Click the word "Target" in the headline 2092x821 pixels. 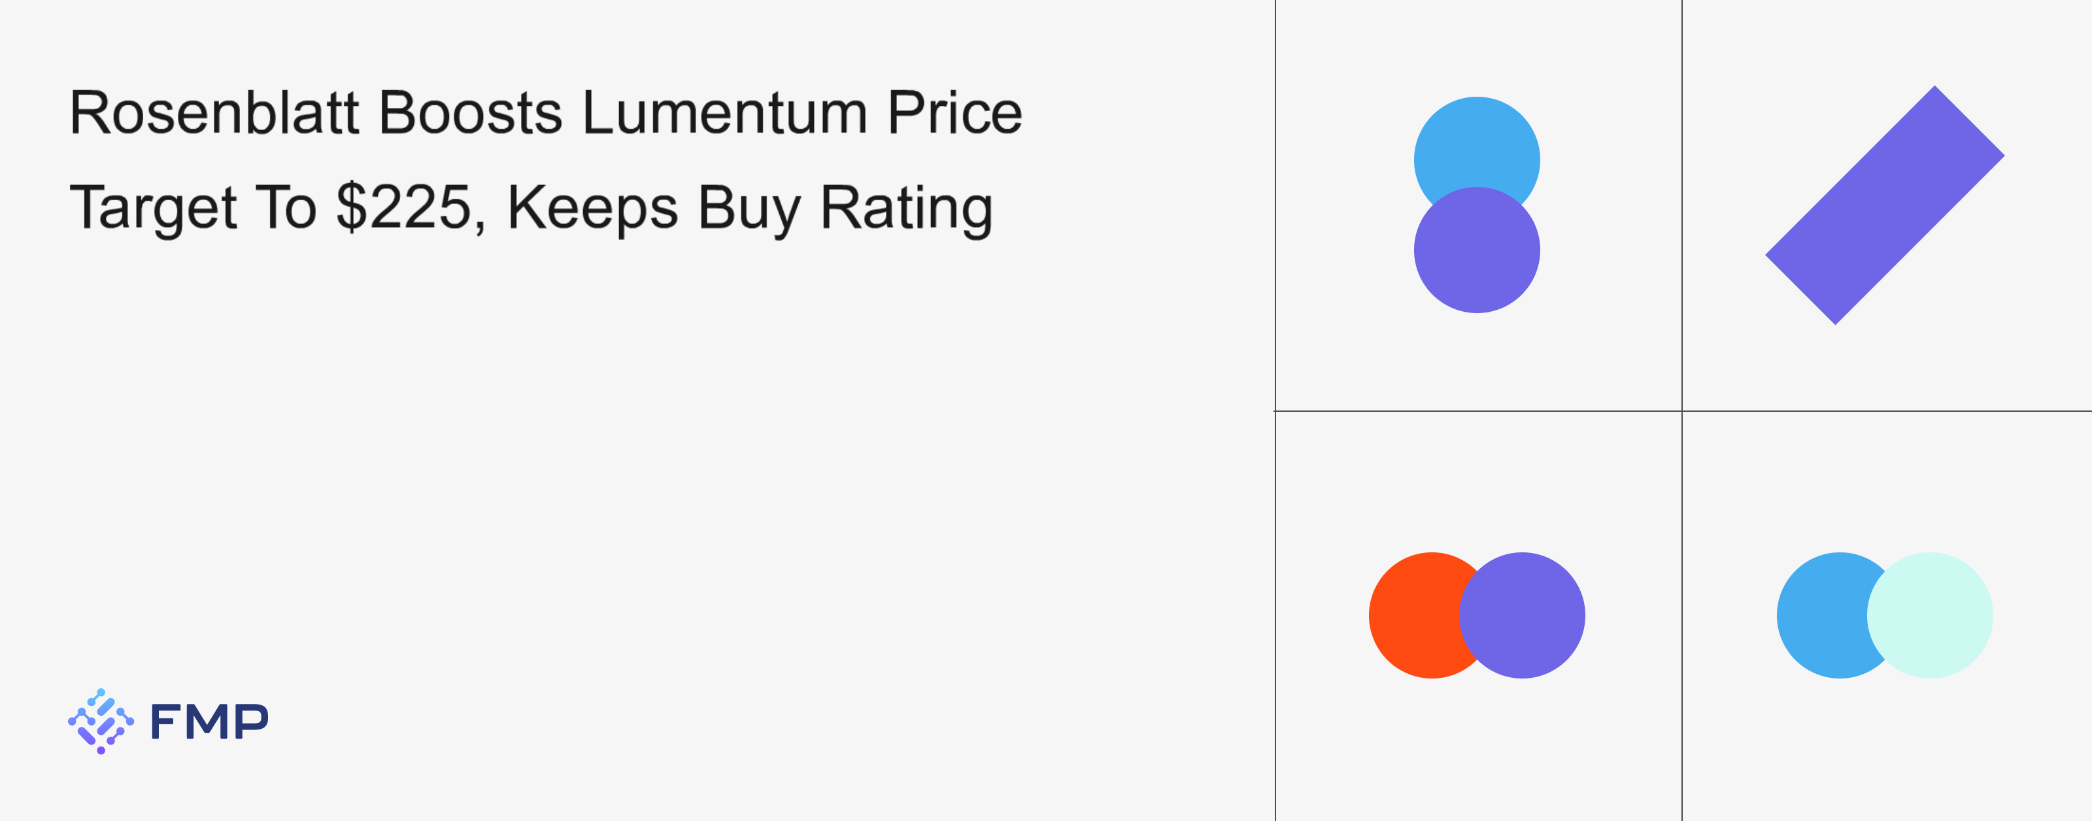(x=153, y=208)
